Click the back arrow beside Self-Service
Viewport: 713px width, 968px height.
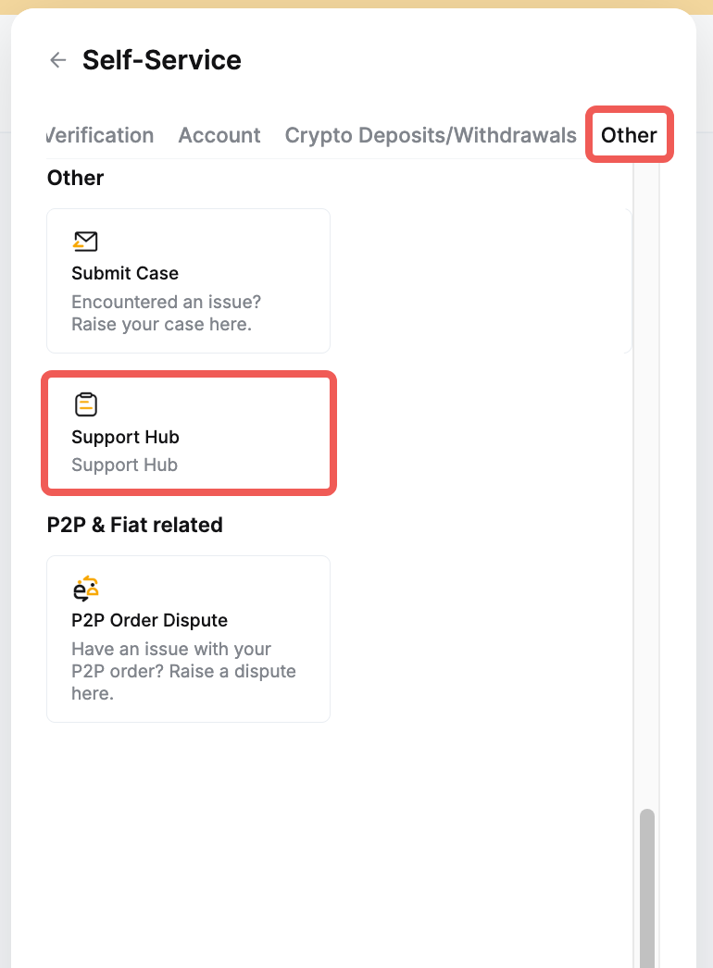[x=58, y=60]
